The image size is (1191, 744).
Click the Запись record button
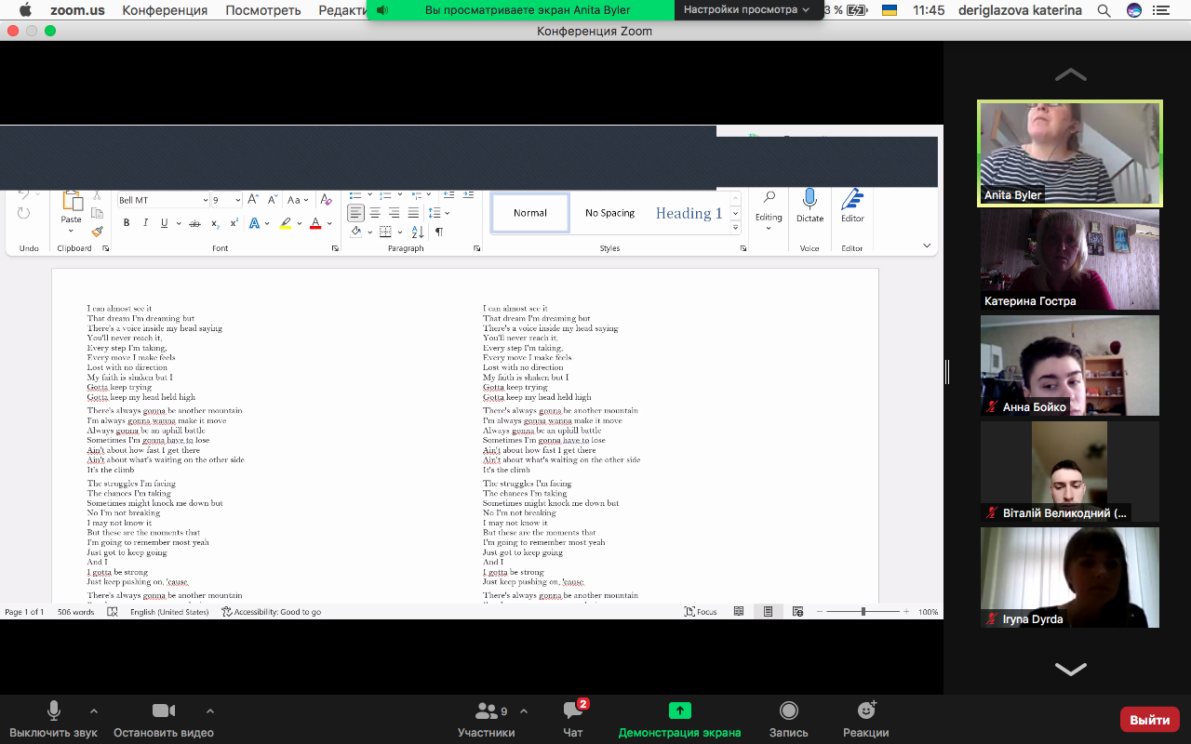tap(789, 720)
